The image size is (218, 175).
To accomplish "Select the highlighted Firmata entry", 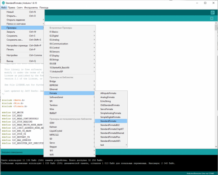I will pyautogui.click(x=70, y=93).
